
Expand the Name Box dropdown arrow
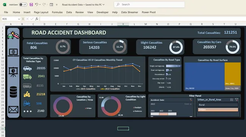pyautogui.click(x=19, y=19)
